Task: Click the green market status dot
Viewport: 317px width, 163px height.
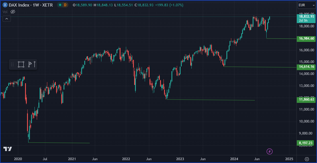Action: (x=60, y=5)
